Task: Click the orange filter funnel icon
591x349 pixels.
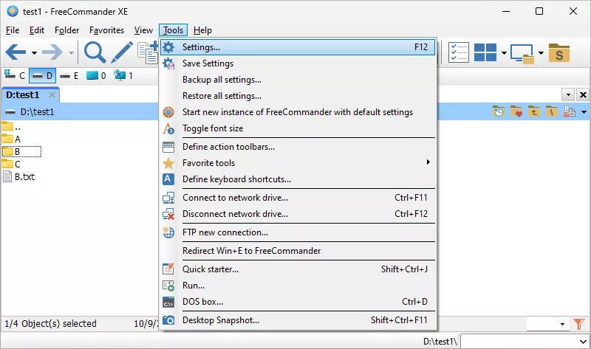Action: [x=579, y=324]
